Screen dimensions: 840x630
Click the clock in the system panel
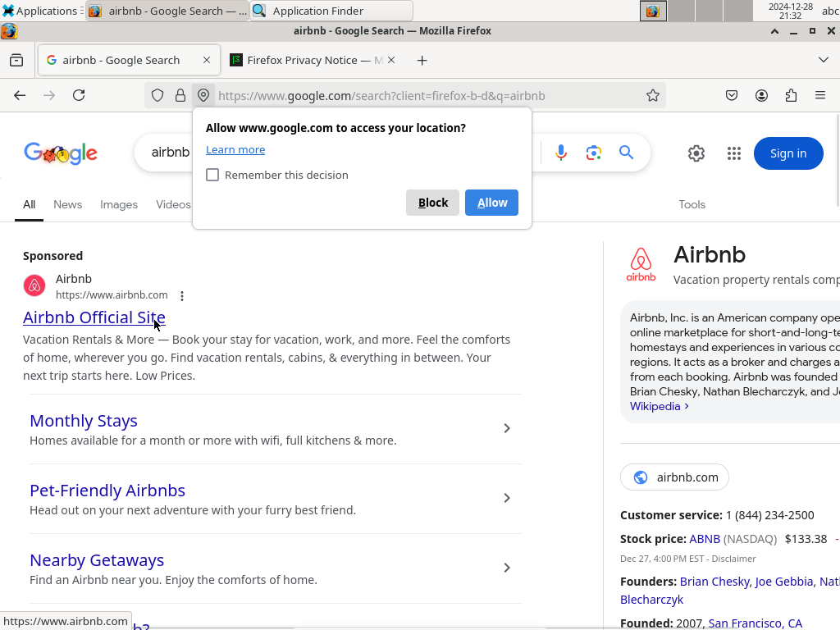click(790, 11)
